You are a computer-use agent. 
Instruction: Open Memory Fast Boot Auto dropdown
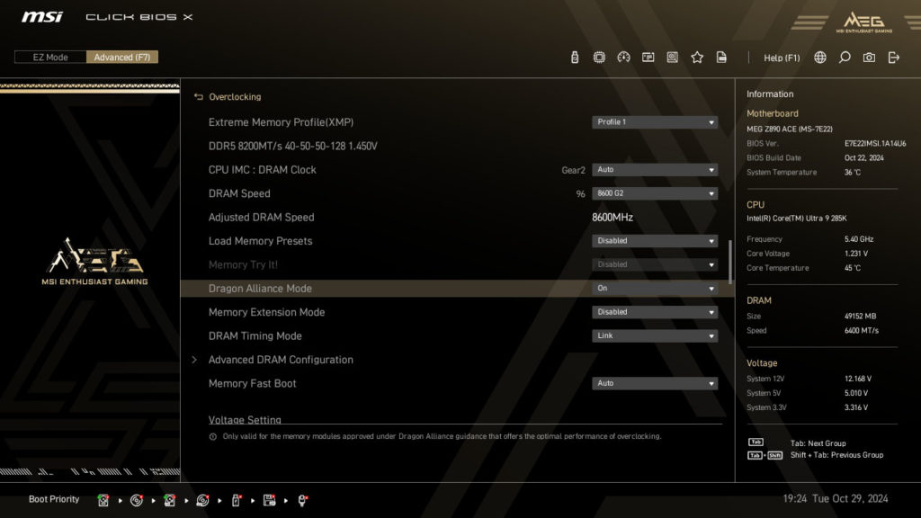tap(655, 383)
